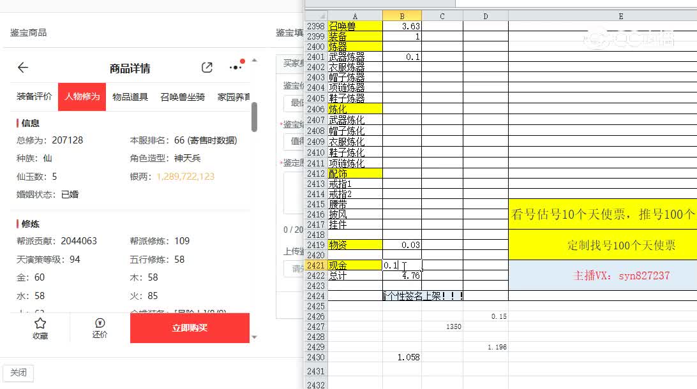This screenshot has width=697, height=389.
Task: Open the three-dot more options icon
Action: pos(234,67)
